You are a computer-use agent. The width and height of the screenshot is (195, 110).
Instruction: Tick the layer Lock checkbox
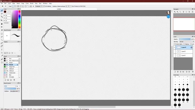point(191,44)
